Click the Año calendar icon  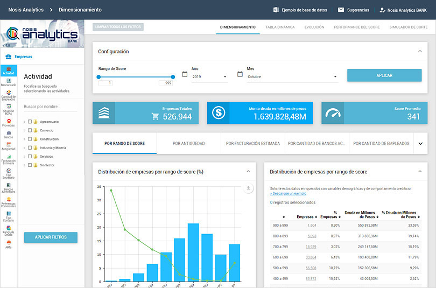[x=185, y=74]
